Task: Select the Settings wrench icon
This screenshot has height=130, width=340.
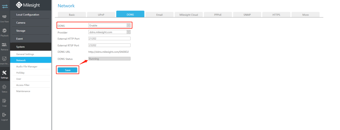Action: (5, 73)
